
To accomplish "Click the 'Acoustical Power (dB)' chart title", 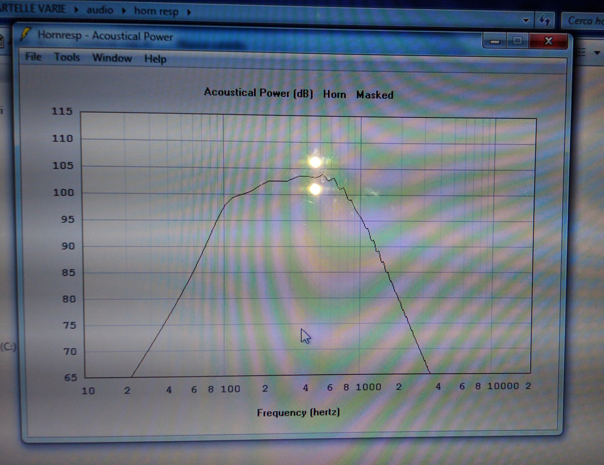I will click(x=259, y=92).
